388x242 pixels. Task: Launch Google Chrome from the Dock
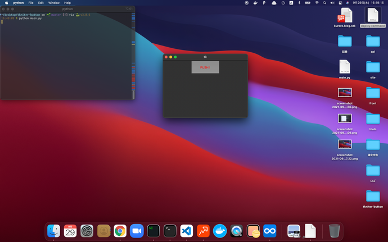120,231
